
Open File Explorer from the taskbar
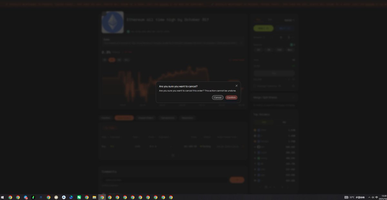pyautogui.click(x=94, y=197)
